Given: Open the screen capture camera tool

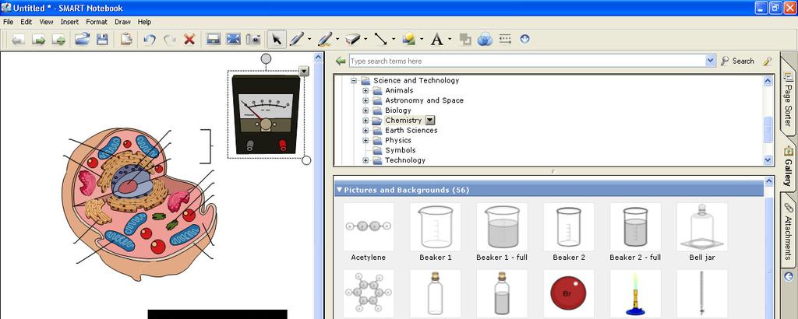Looking at the screenshot, I should point(253,39).
